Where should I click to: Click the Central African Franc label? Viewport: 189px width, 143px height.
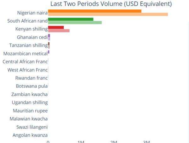25,62
